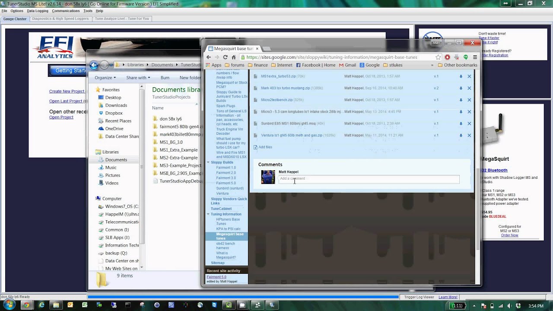The height and width of the screenshot is (311, 553).
Task: Open Share with dropdown in Explorer
Action: click(x=138, y=78)
